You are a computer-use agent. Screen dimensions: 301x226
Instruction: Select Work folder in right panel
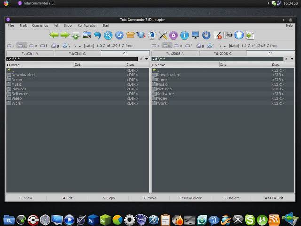[223, 103]
